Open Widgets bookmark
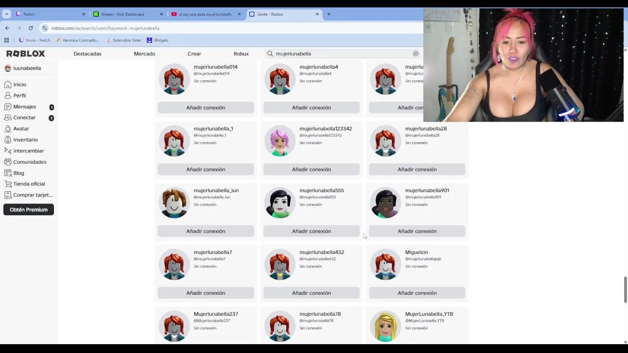The height and width of the screenshot is (353, 628). point(157,40)
